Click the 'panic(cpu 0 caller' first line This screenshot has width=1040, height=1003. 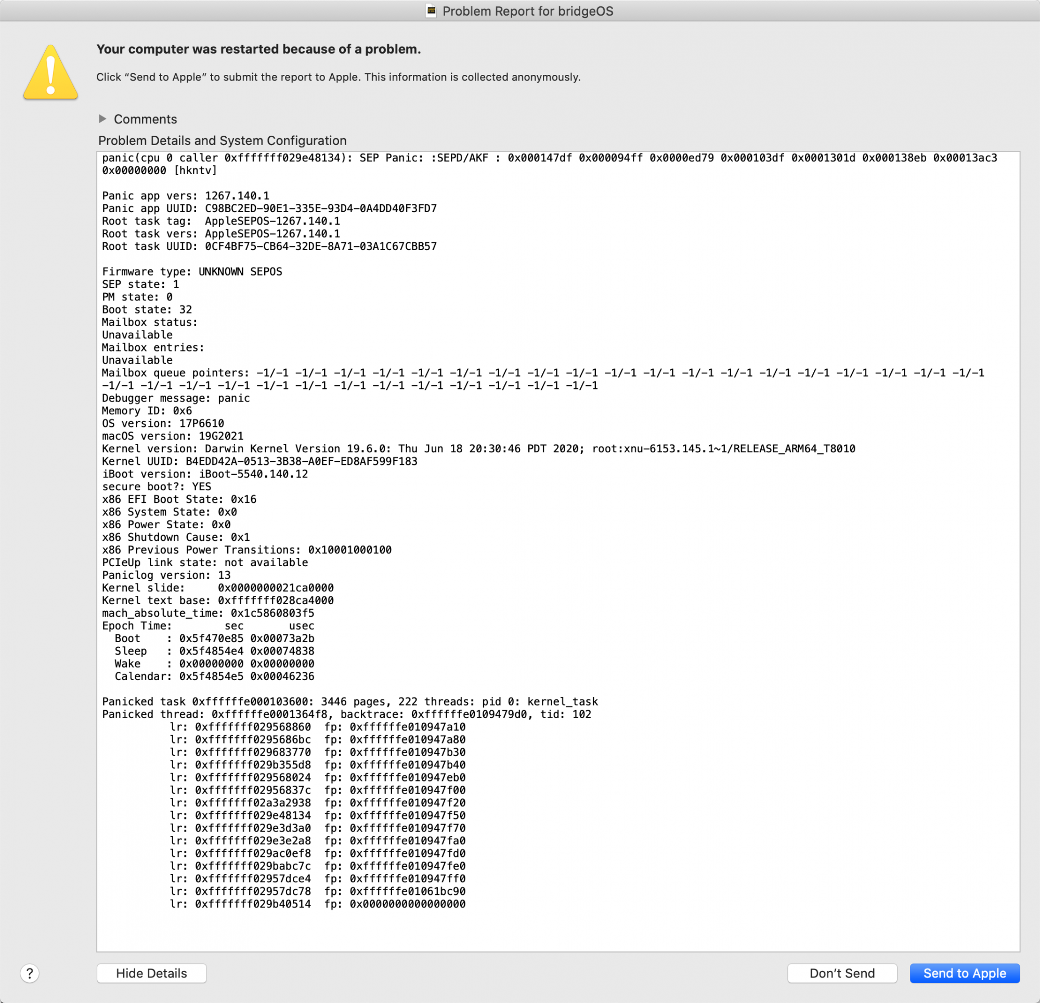click(550, 158)
